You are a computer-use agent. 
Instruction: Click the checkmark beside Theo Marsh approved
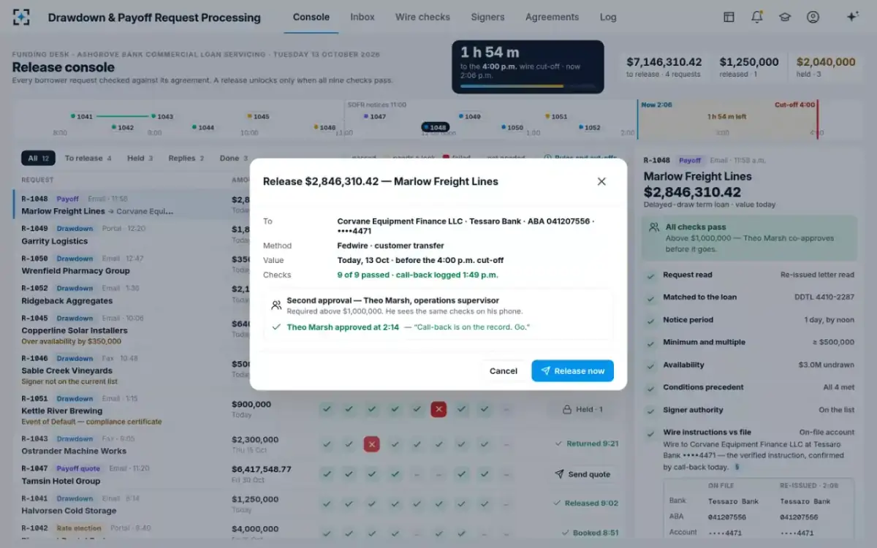click(x=276, y=327)
